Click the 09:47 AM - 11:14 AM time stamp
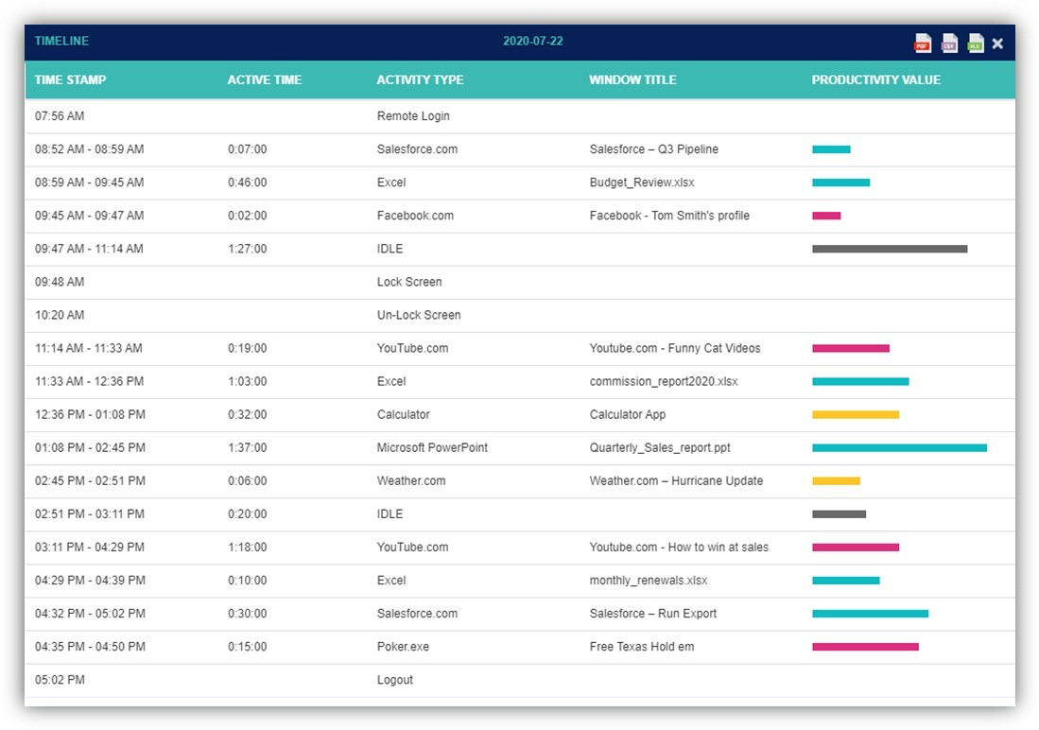The height and width of the screenshot is (730, 1039). 89,249
